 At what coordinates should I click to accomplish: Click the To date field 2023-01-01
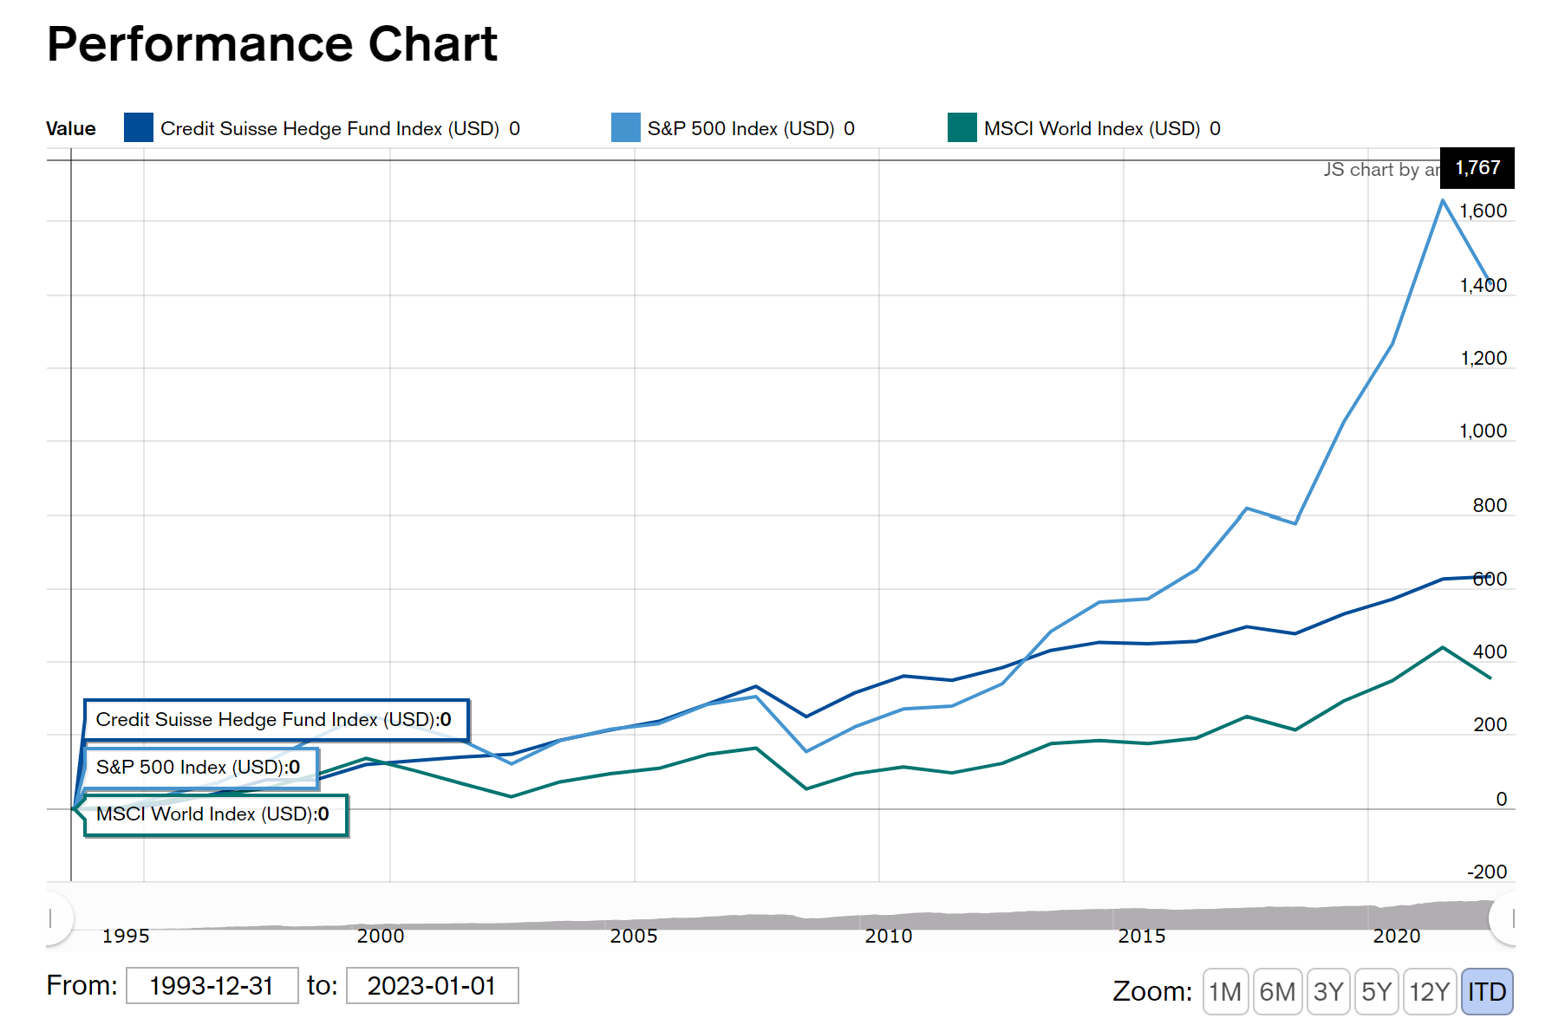tap(432, 986)
